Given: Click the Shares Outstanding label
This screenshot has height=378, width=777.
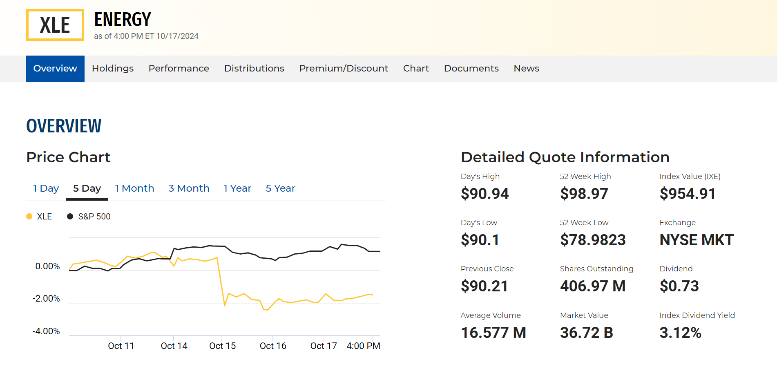Looking at the screenshot, I should pos(597,269).
